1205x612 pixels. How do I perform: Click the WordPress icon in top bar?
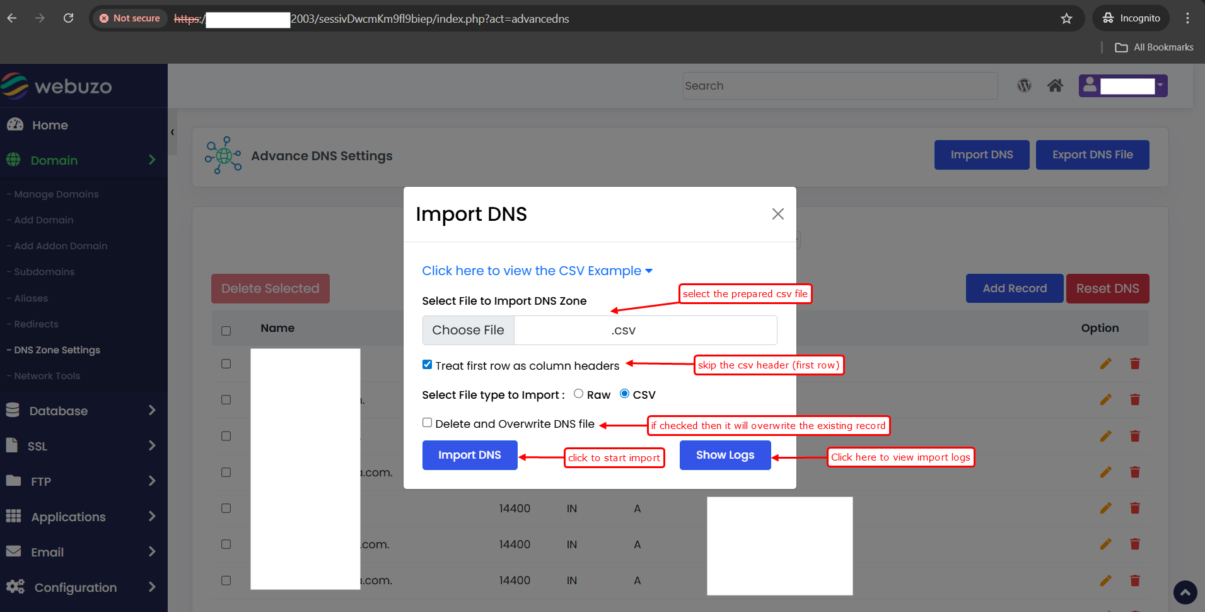[1024, 85]
